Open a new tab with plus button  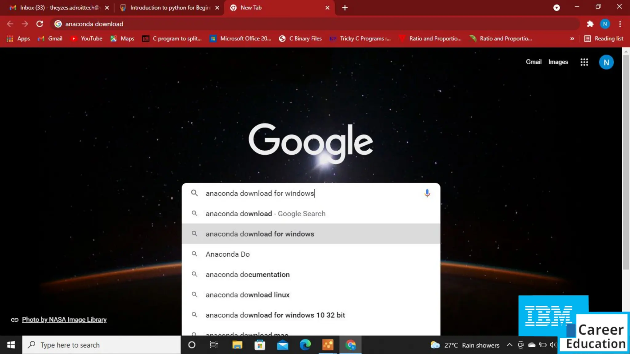point(345,8)
